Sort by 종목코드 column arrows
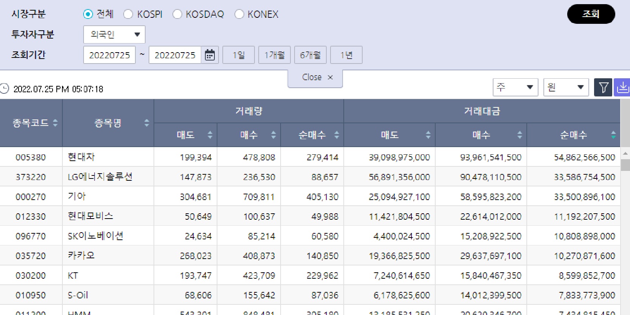Image resolution: width=630 pixels, height=315 pixels. (x=55, y=123)
